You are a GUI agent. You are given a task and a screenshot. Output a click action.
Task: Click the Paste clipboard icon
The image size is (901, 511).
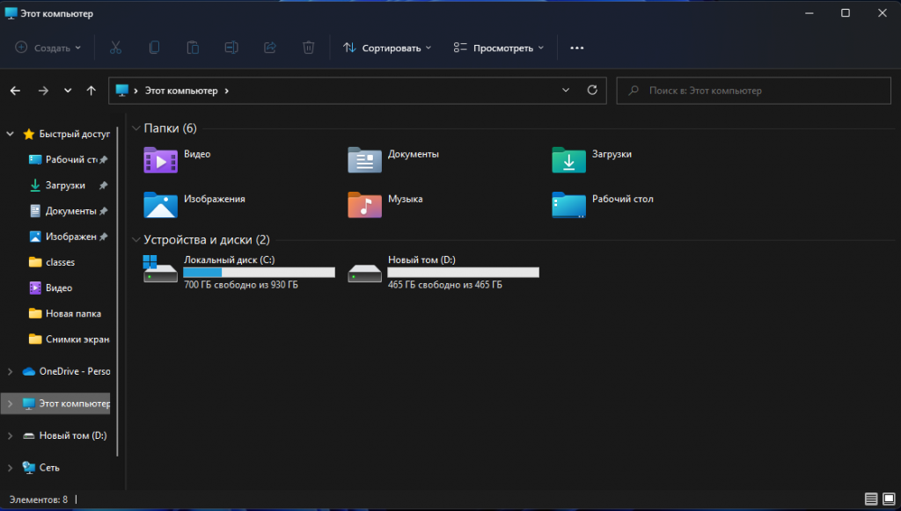click(x=193, y=47)
